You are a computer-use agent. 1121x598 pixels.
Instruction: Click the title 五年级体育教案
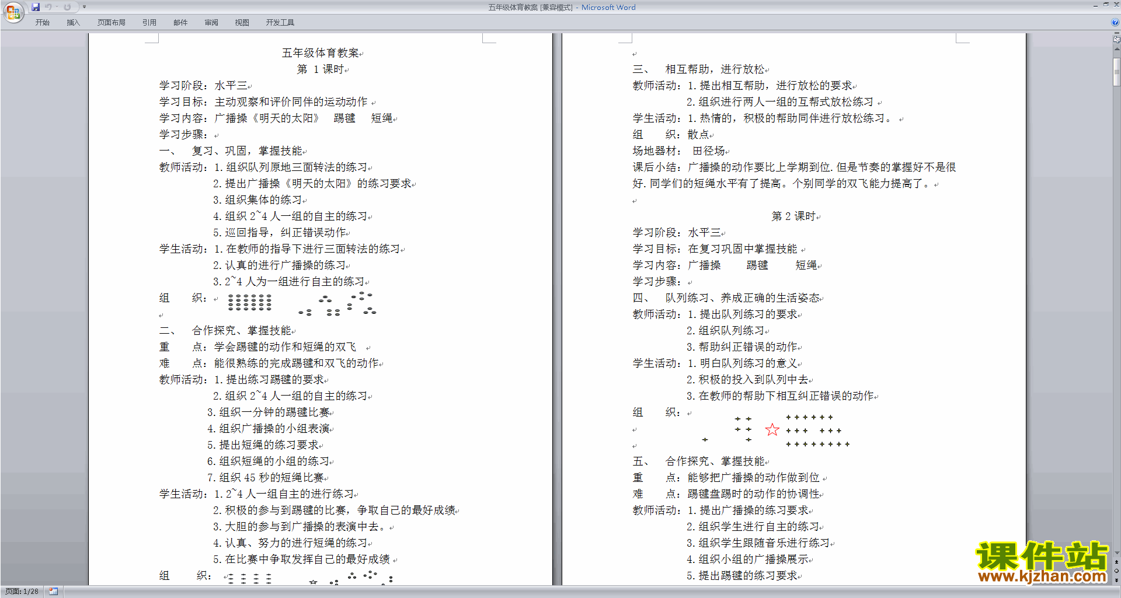pos(321,53)
